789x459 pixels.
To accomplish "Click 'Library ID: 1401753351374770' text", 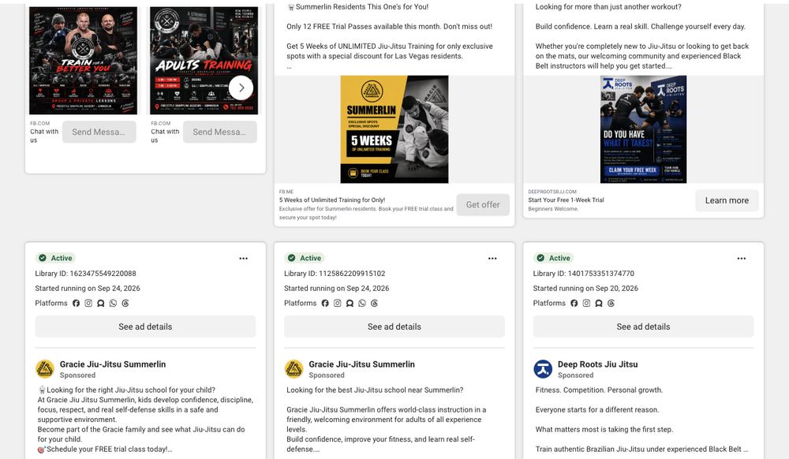I will tap(584, 274).
